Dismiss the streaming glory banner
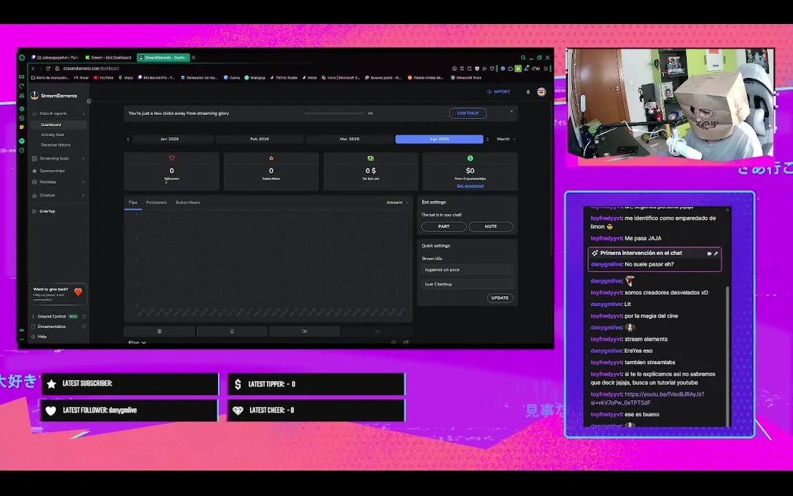The width and height of the screenshot is (793, 496). coord(511,112)
